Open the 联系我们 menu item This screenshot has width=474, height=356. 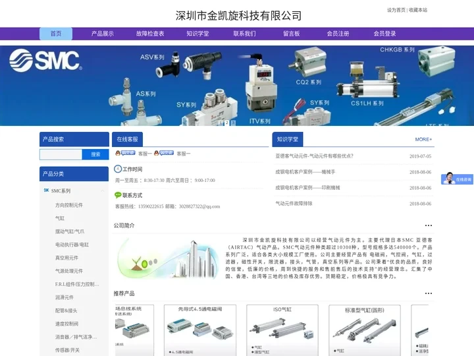(244, 34)
